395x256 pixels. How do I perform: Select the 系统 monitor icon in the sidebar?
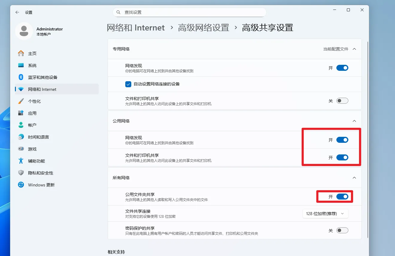point(21,65)
